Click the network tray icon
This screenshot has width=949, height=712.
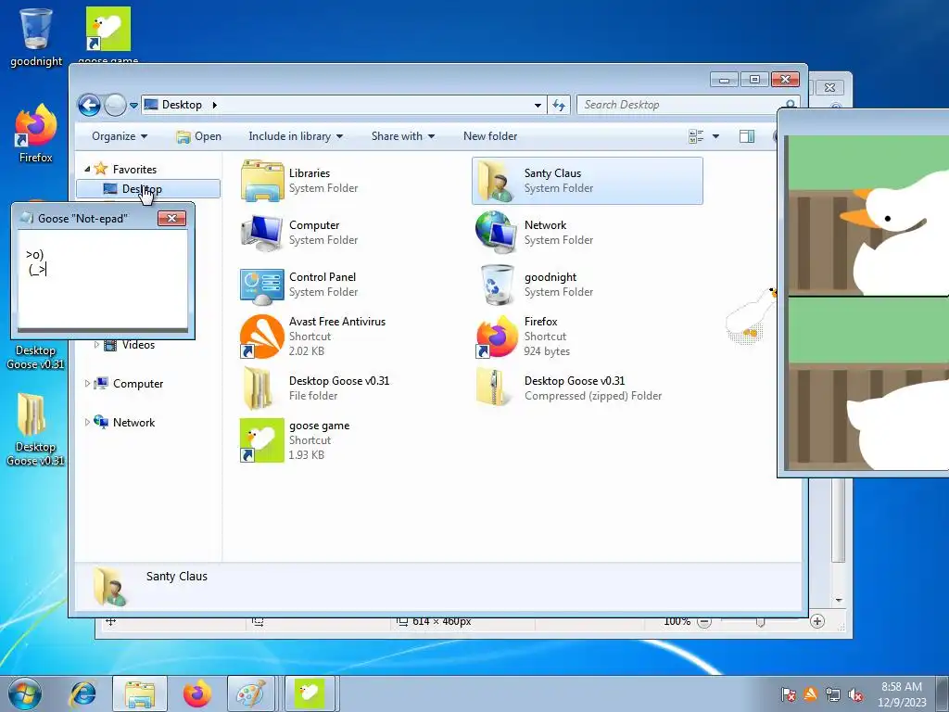833,694
